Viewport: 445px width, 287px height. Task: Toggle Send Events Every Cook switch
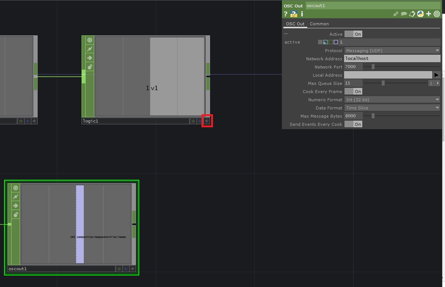tap(353, 124)
